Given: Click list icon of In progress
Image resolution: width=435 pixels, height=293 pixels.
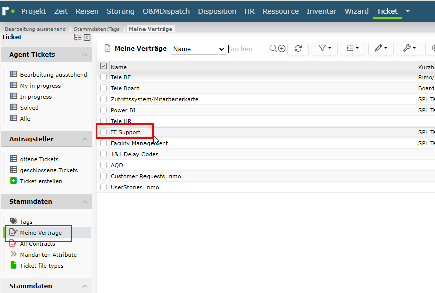Looking at the screenshot, I should point(13,96).
